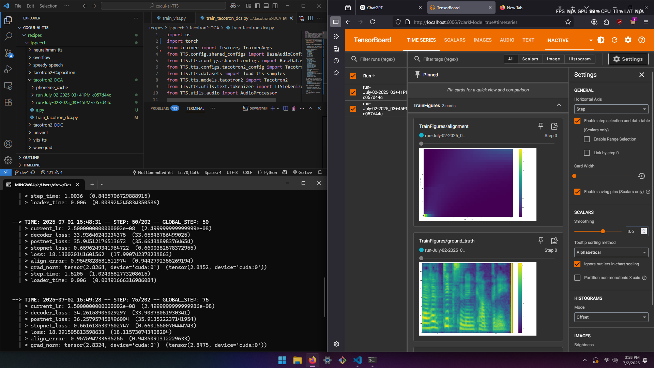
Task: Expand the TIMELINE section
Action: (31, 165)
